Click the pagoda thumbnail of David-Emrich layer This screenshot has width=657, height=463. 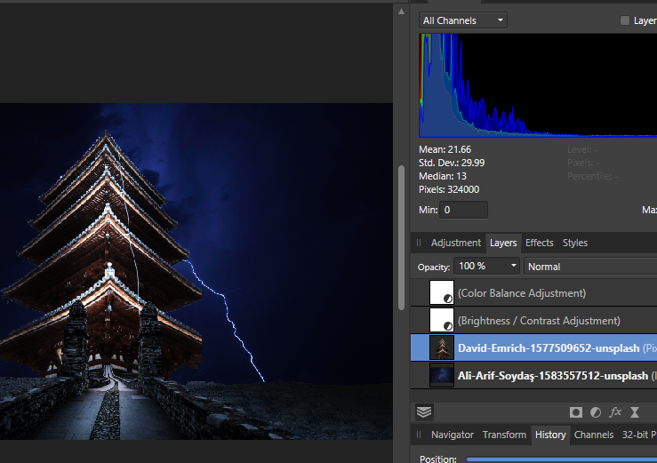pyautogui.click(x=442, y=347)
